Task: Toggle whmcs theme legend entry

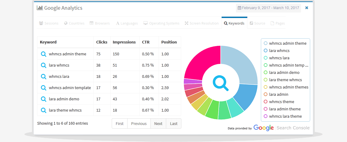Action: pos(279,102)
